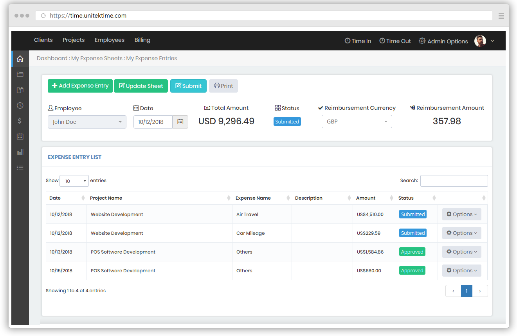Click the calendar icon in sidebar
Viewport: 517px width, 336px height.
(x=20, y=137)
